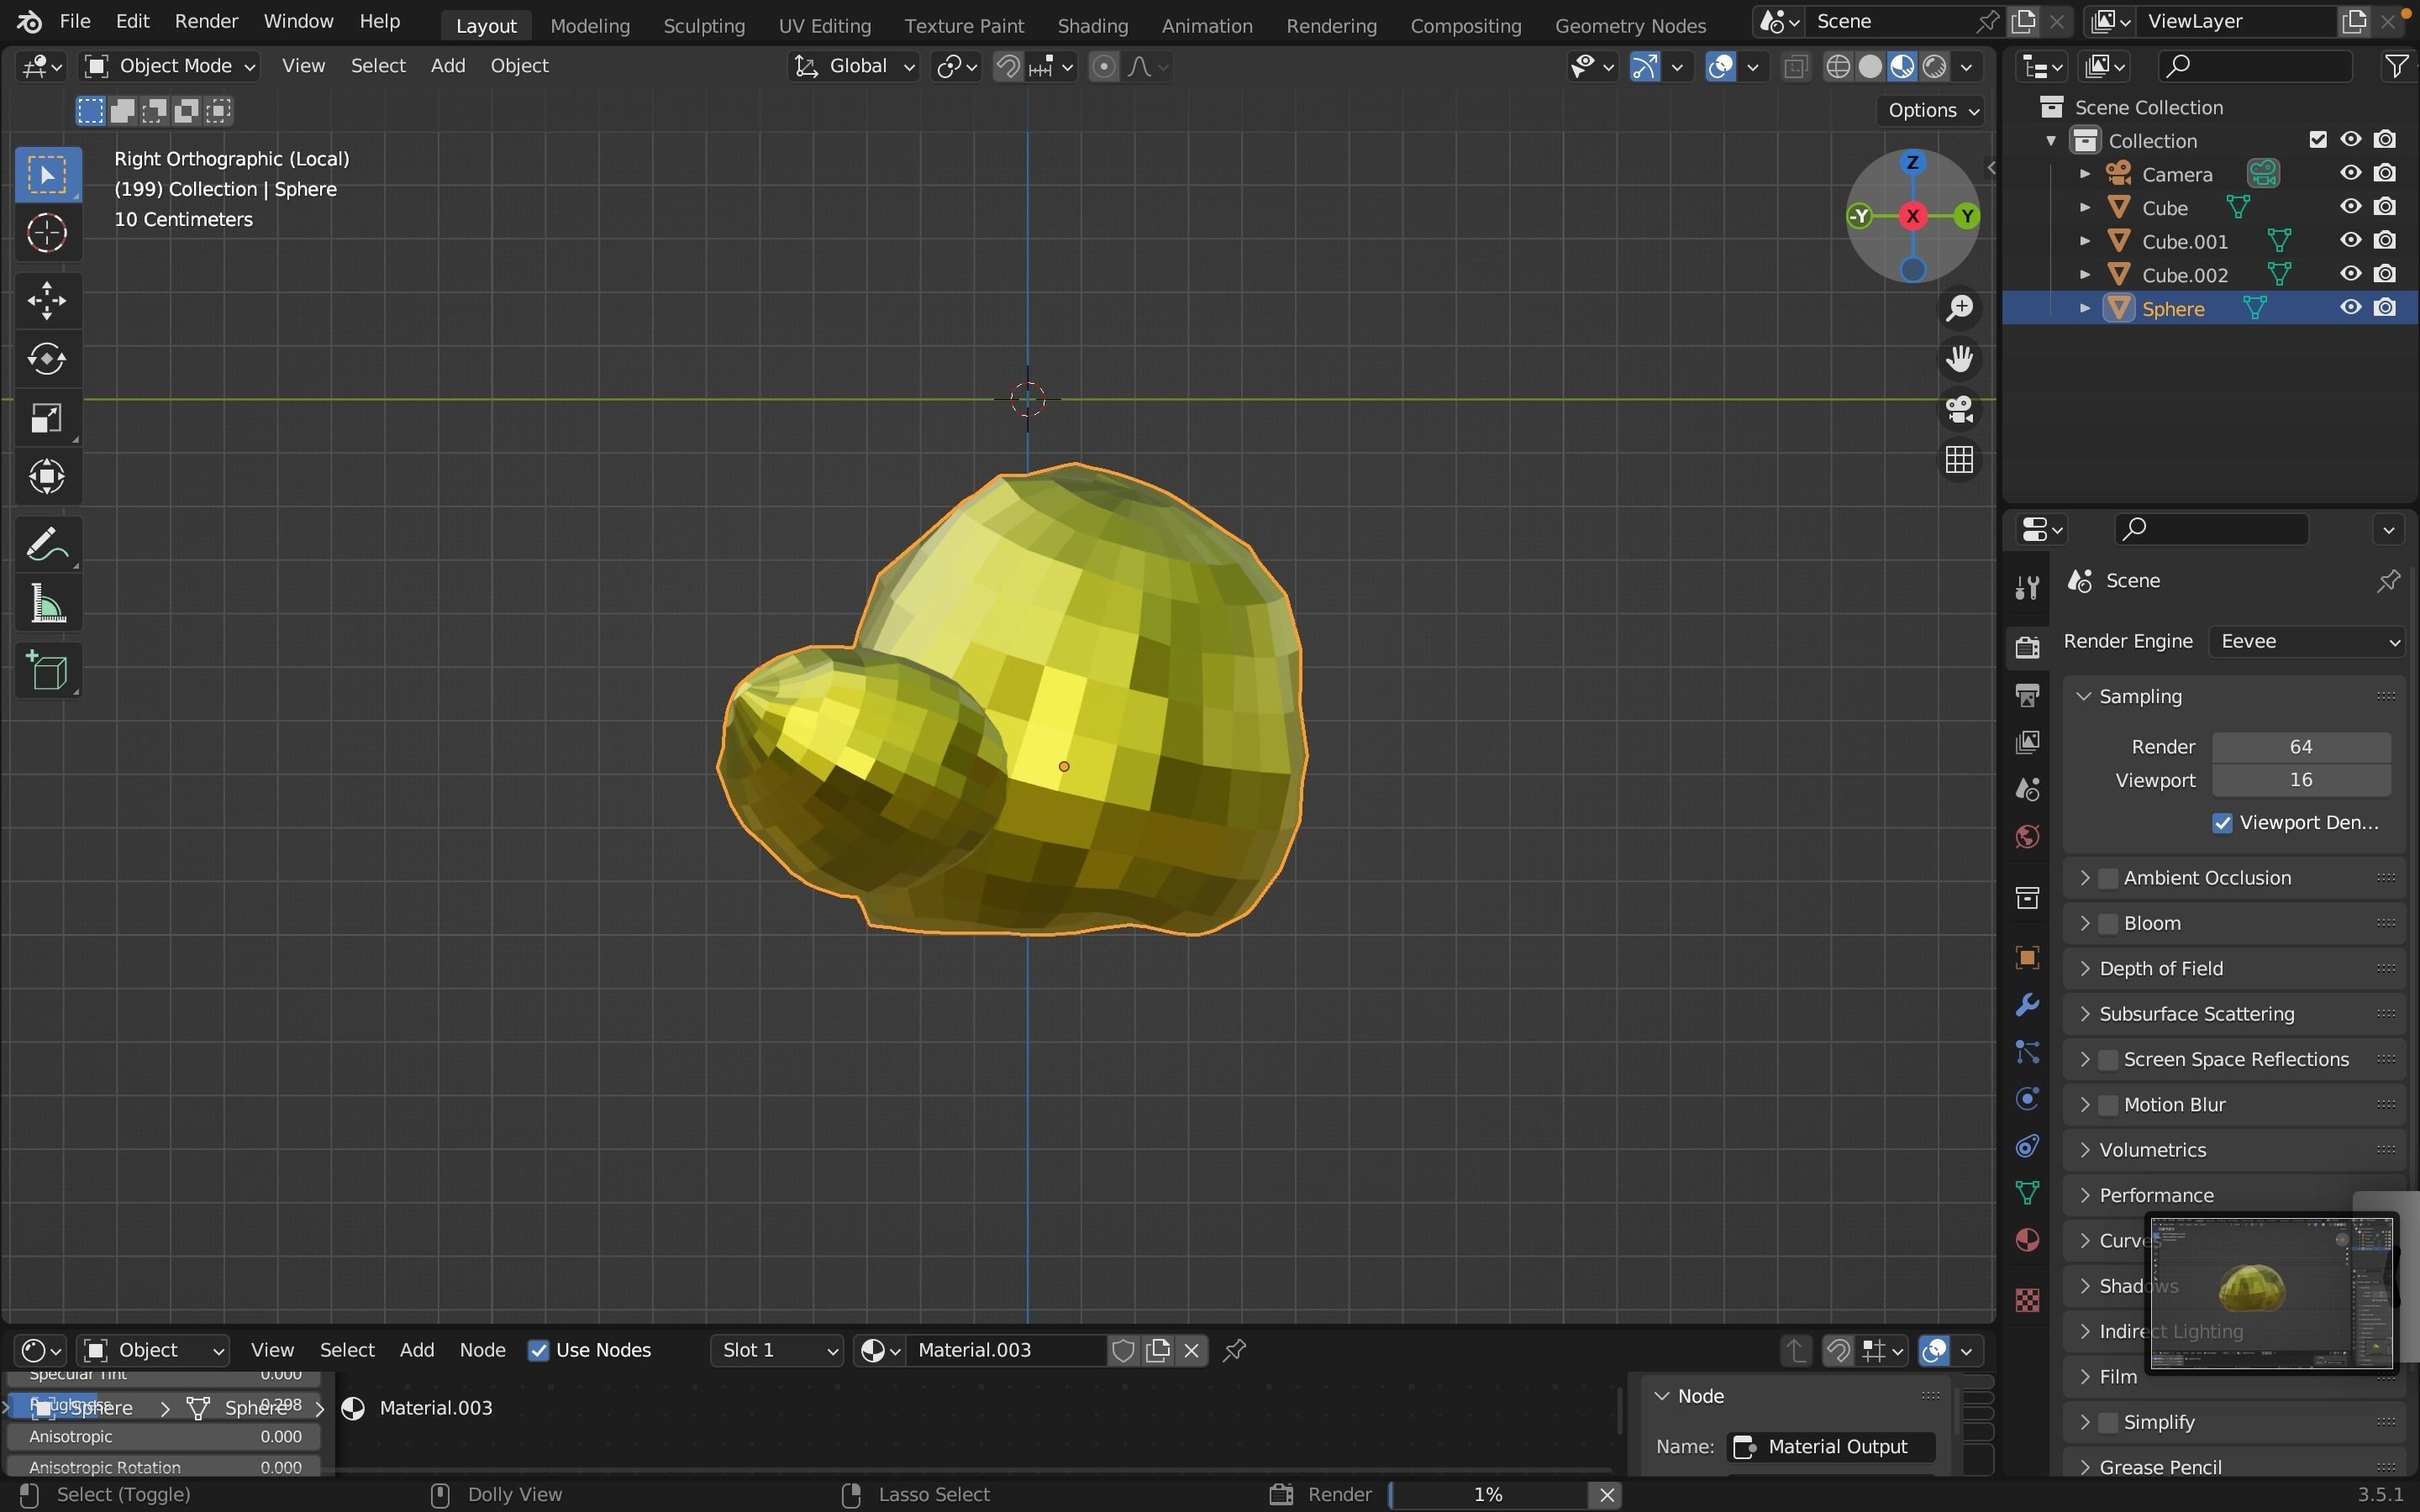Hide the Sphere object in the outliner
2420x1512 pixels.
pyautogui.click(x=2350, y=307)
